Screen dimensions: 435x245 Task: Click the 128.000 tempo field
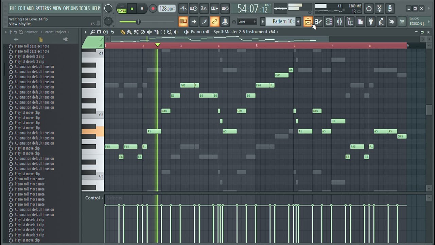(167, 9)
